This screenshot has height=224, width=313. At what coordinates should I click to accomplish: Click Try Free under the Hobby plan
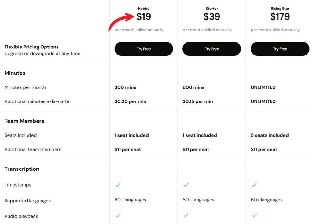click(x=144, y=49)
